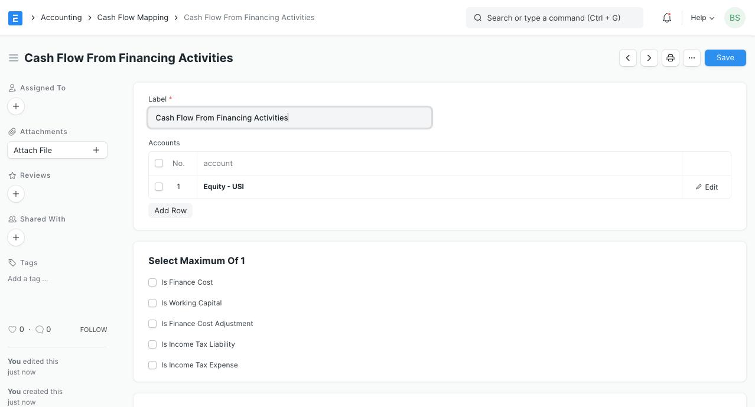Add a review with plus button

(x=16, y=194)
